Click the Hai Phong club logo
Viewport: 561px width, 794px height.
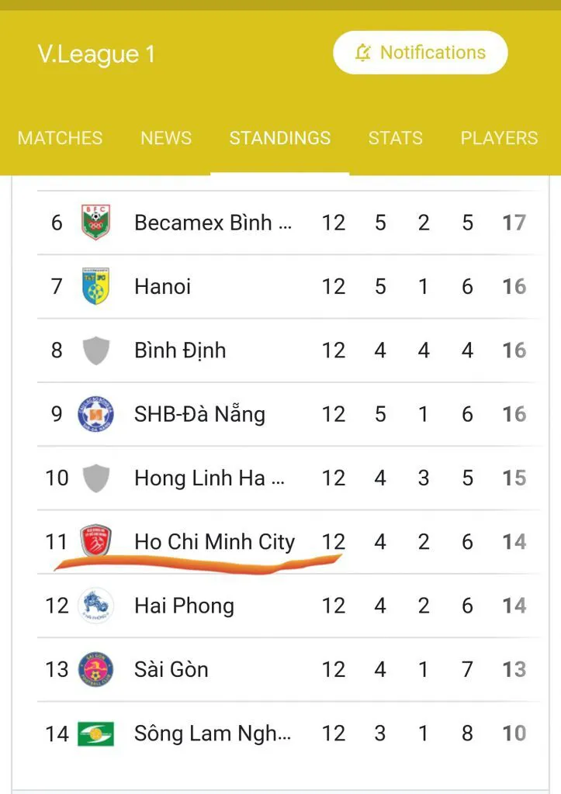click(x=96, y=606)
